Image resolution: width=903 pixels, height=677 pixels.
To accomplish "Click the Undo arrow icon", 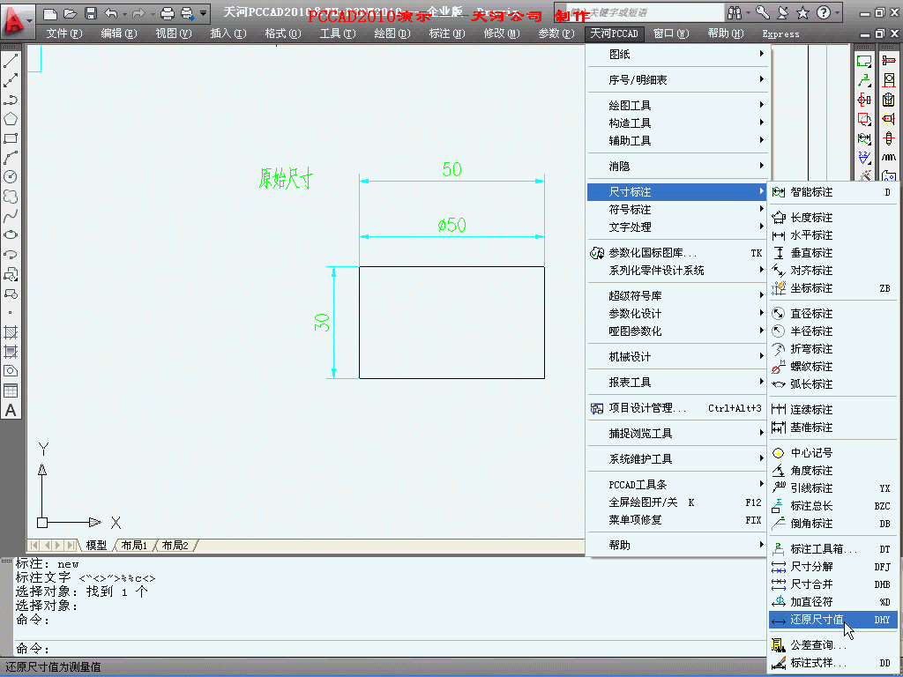I will (x=110, y=12).
